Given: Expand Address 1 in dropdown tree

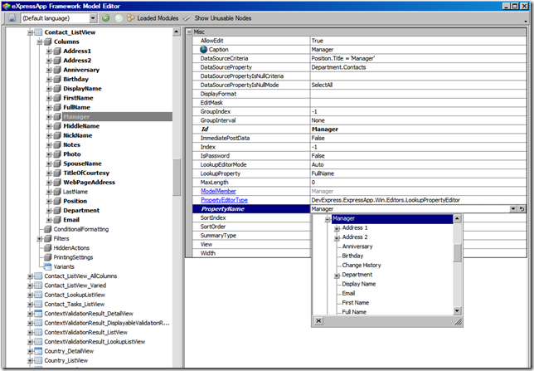Looking at the screenshot, I should click(x=337, y=228).
